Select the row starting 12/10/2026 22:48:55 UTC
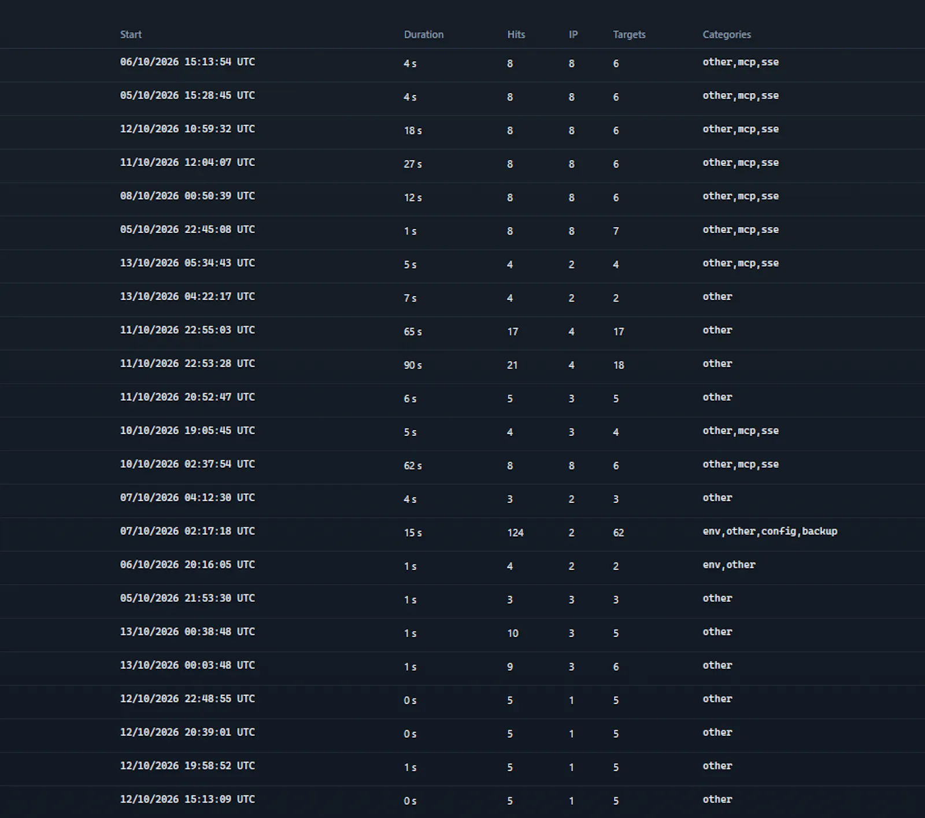Screen dimensions: 925x818 tap(462, 702)
